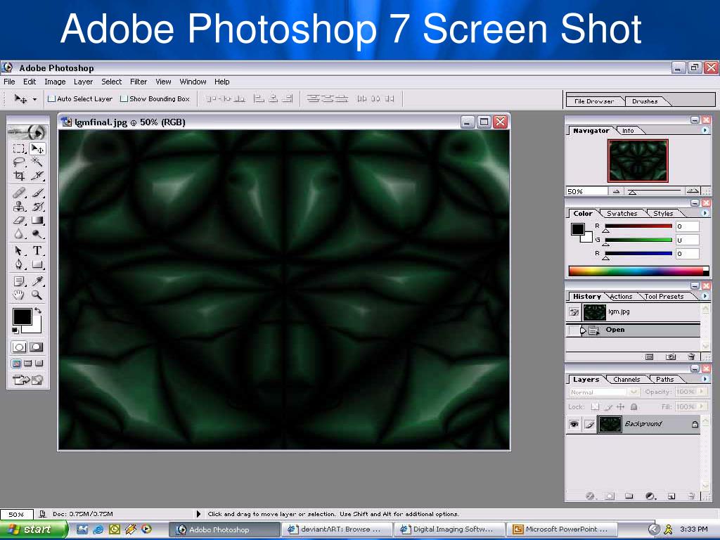Create a new layer set folder
The height and width of the screenshot is (540, 720).
(629, 496)
